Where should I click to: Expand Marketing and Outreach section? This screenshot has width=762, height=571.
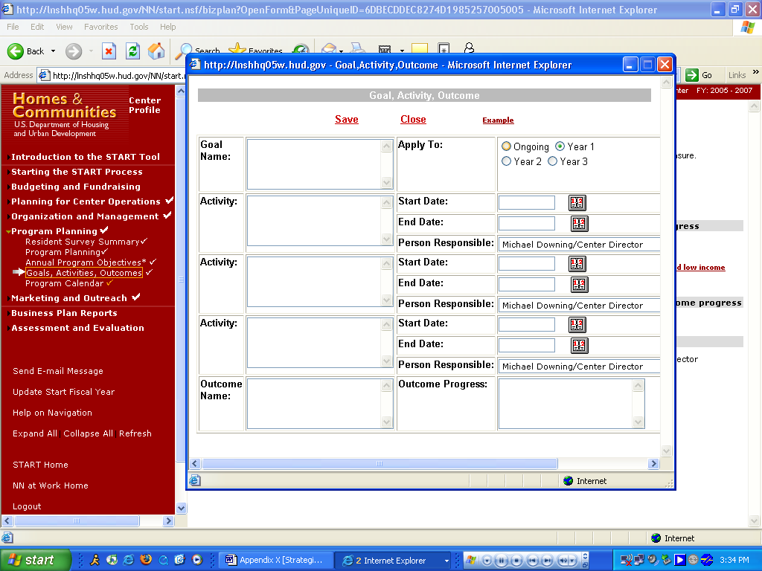pos(68,298)
